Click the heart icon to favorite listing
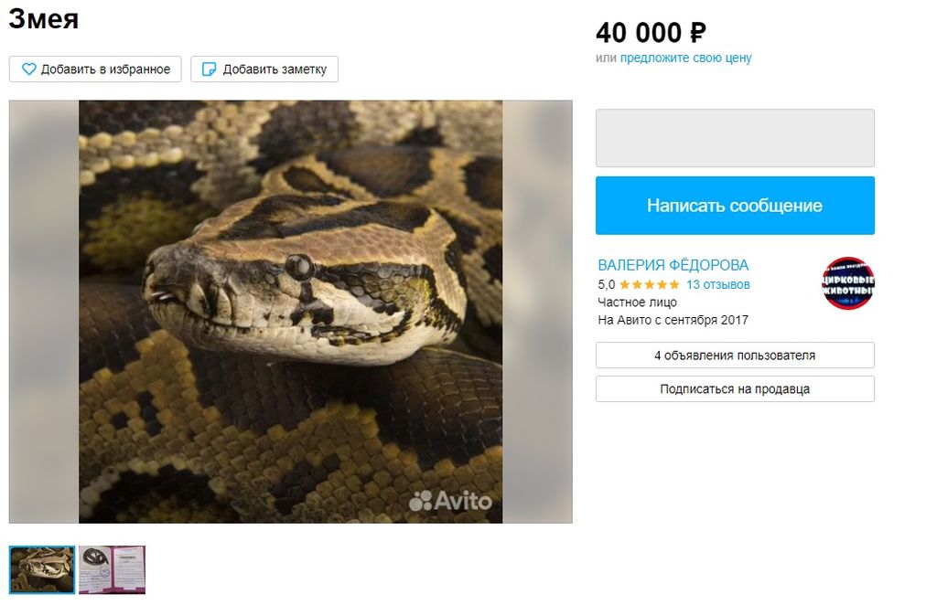Image resolution: width=937 pixels, height=605 pixels. point(28,69)
